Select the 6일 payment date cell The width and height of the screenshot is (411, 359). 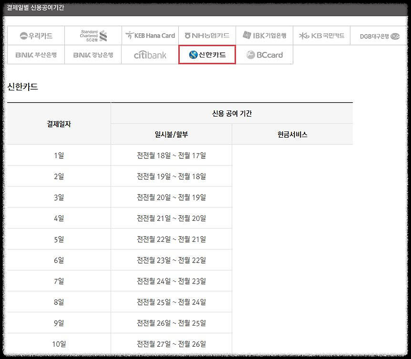(59, 260)
